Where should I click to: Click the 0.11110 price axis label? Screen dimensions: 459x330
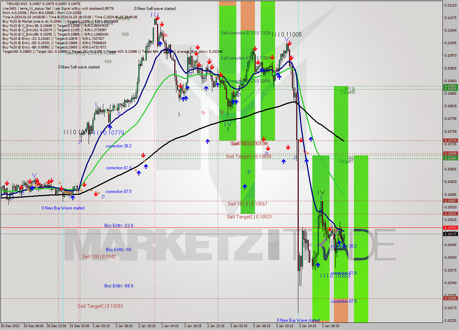click(x=450, y=5)
